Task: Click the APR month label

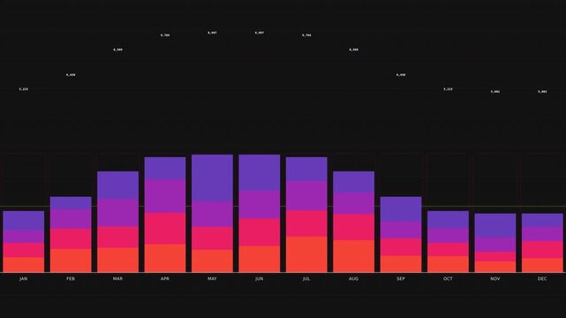Action: 165,278
